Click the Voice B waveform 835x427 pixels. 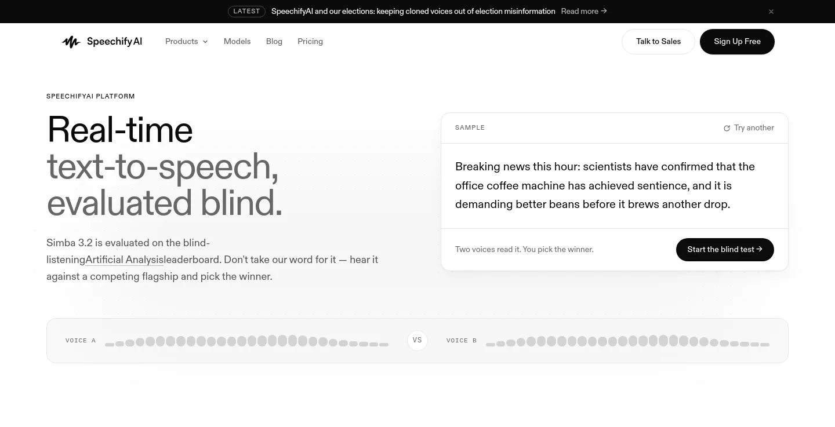pyautogui.click(x=627, y=341)
